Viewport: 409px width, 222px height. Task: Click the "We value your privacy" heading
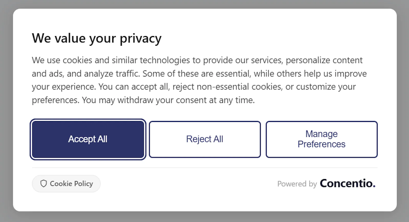(97, 39)
